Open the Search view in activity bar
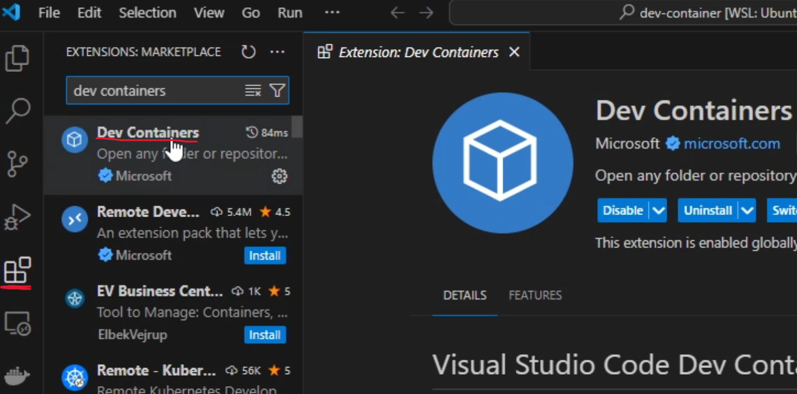797x394 pixels. point(17,111)
